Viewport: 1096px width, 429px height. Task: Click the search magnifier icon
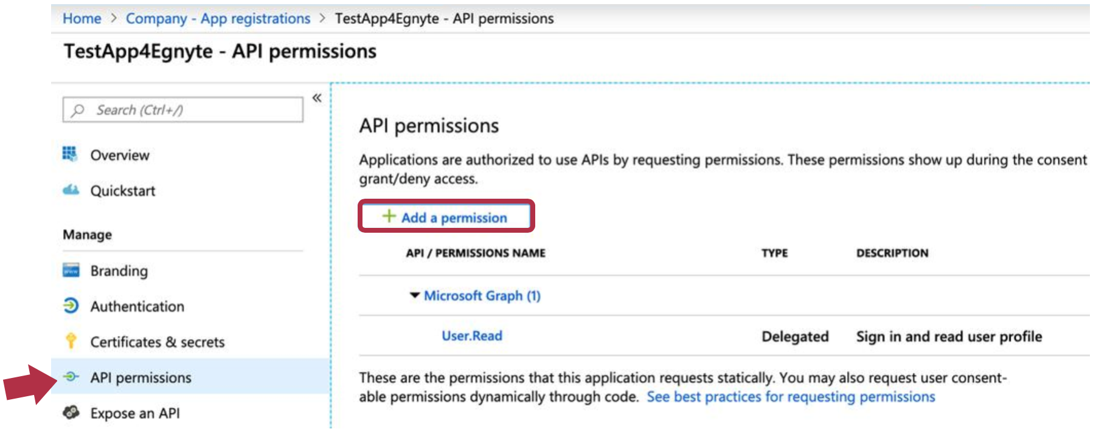[x=78, y=110]
